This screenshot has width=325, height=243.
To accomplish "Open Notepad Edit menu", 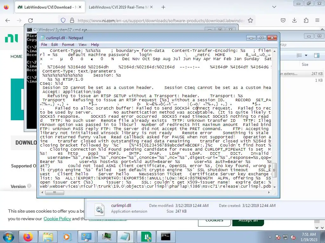I will point(55,45).
